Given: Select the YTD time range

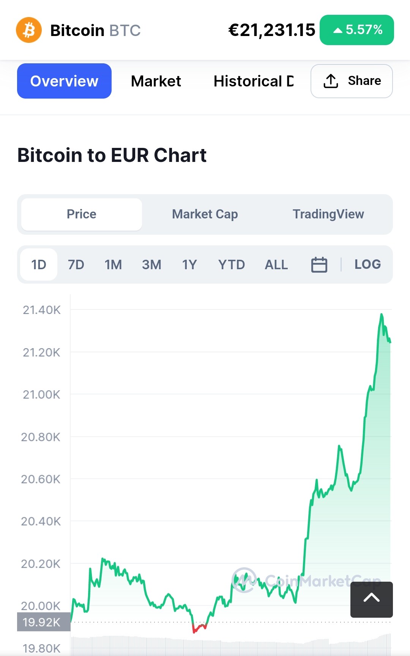Looking at the screenshot, I should (x=231, y=265).
